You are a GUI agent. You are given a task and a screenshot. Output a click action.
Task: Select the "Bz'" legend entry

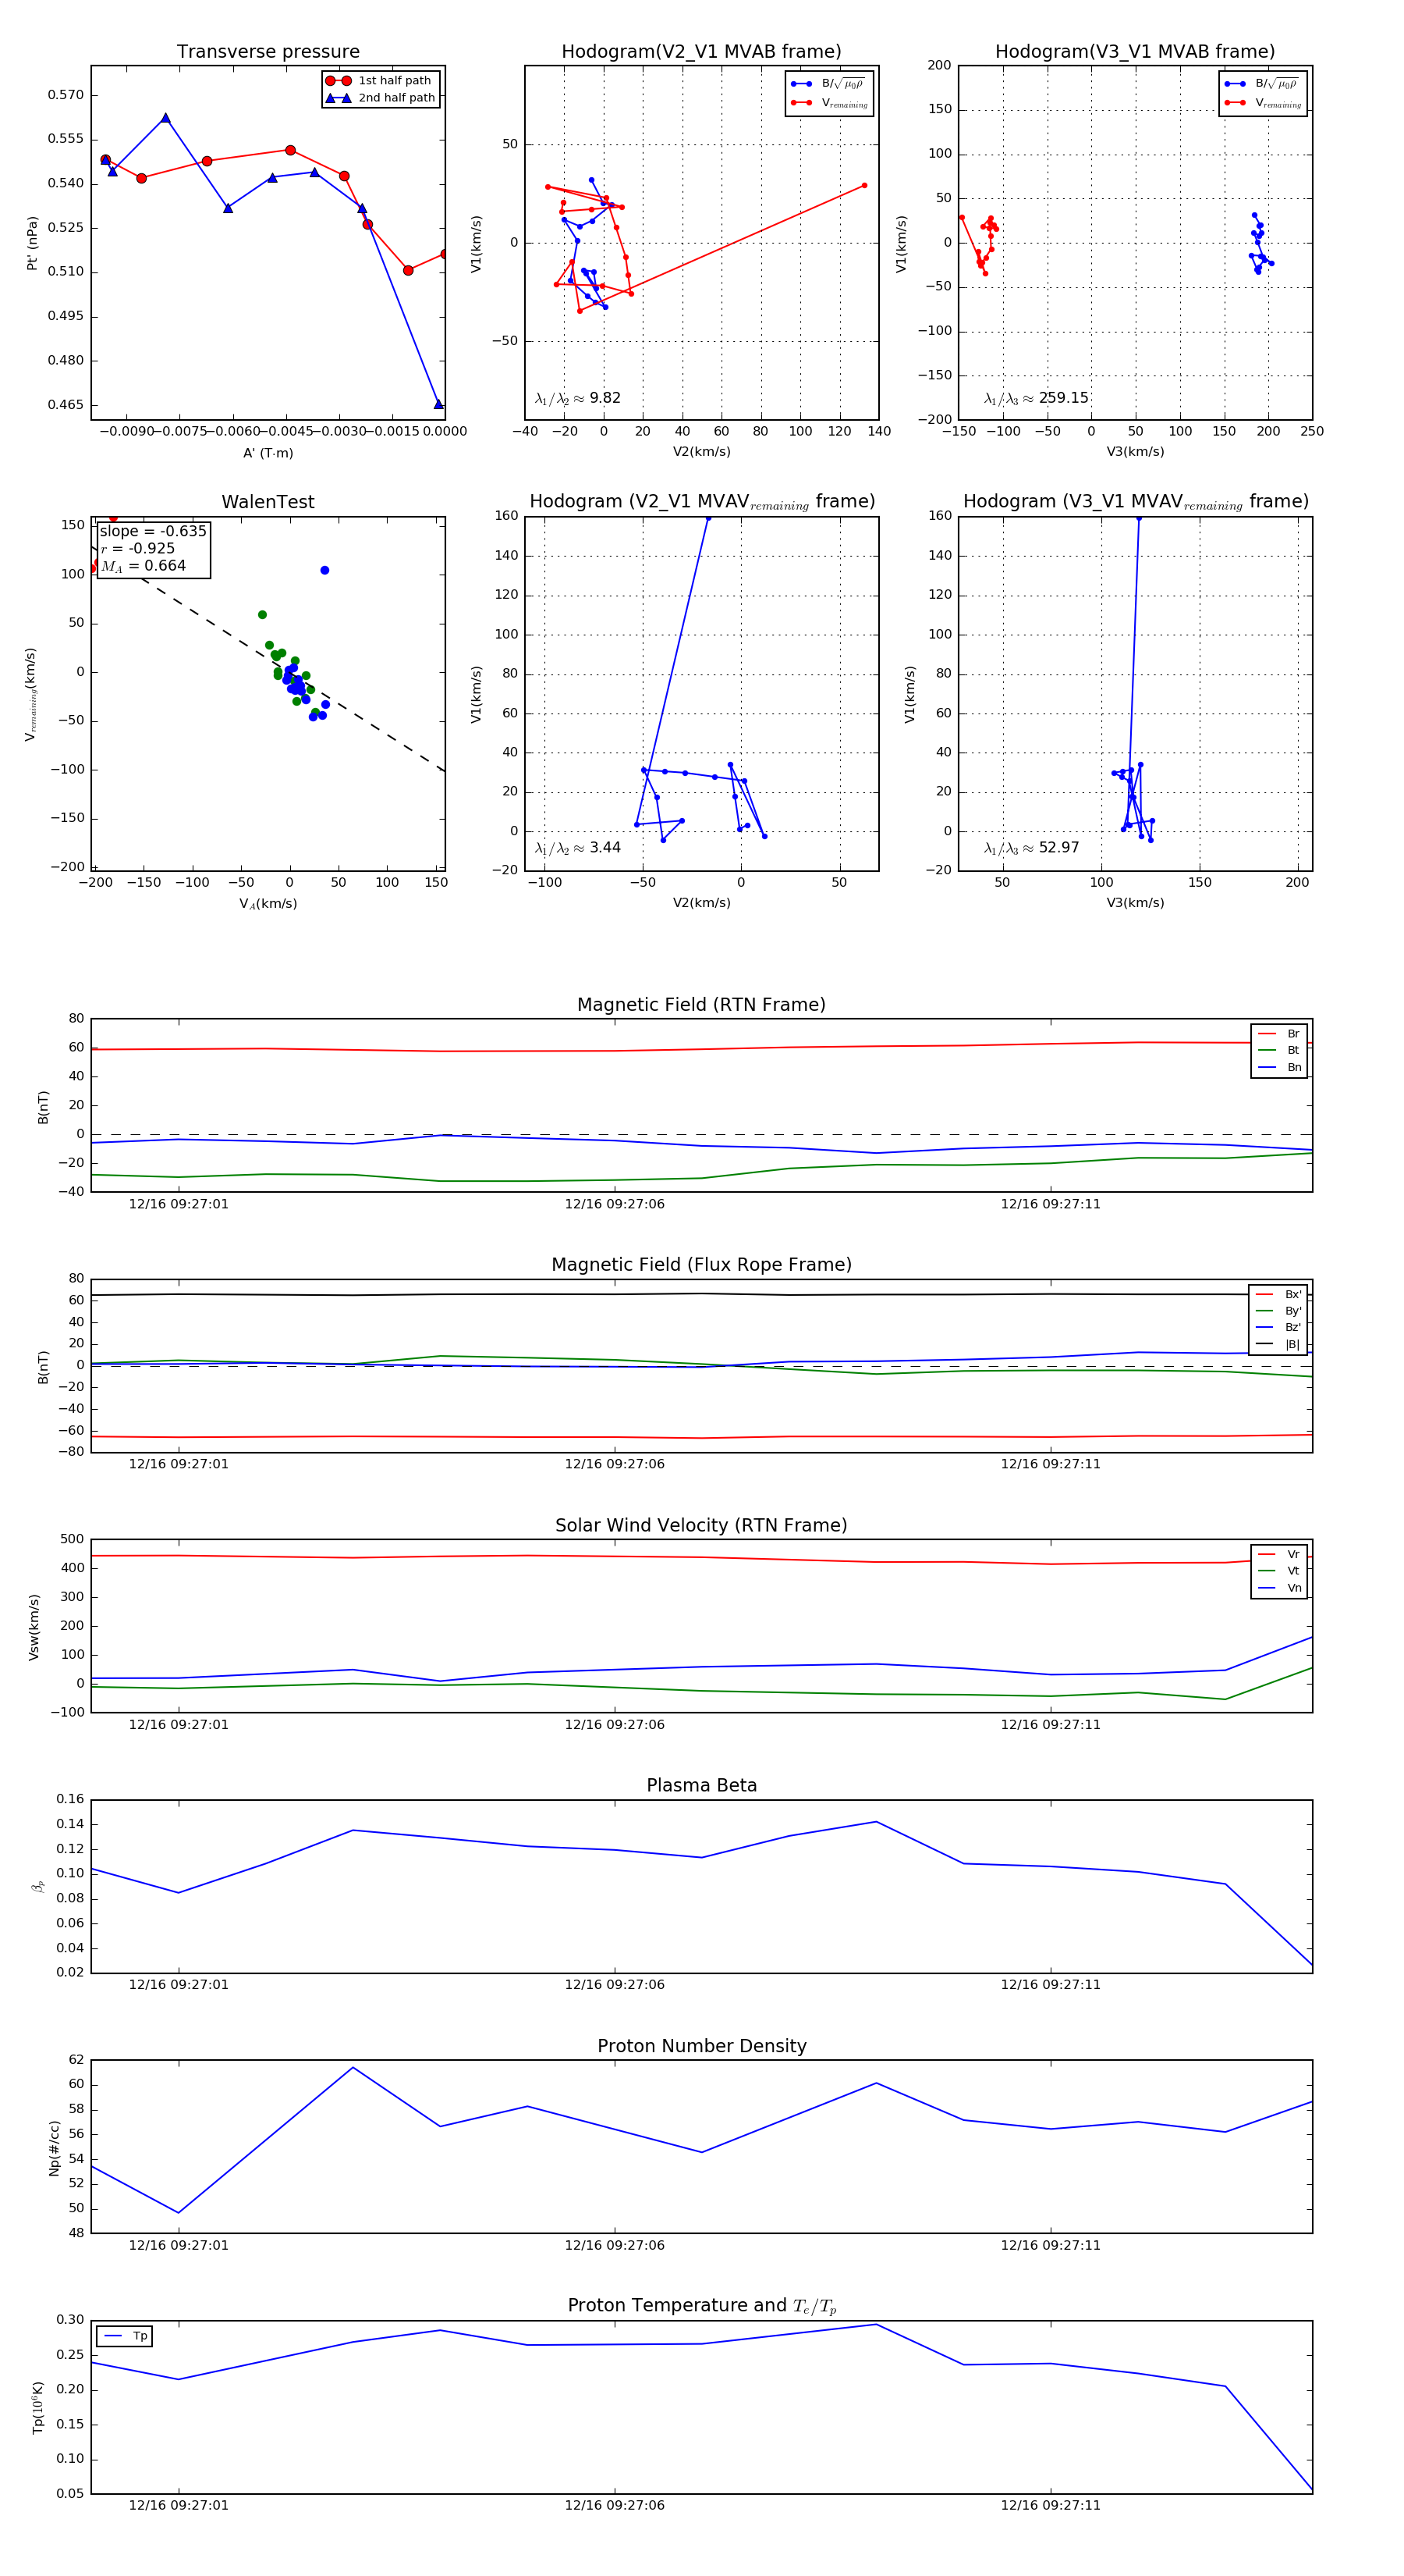[1278, 1328]
